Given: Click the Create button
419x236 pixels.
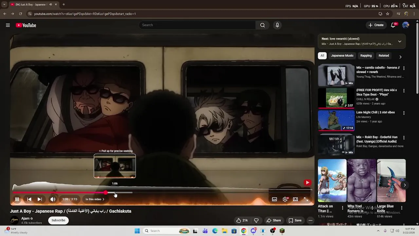Looking at the screenshot, I should point(376,25).
